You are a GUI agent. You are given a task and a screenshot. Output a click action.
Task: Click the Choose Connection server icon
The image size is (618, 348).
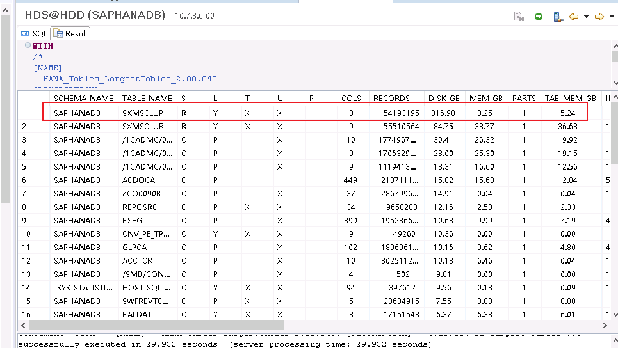(x=558, y=17)
